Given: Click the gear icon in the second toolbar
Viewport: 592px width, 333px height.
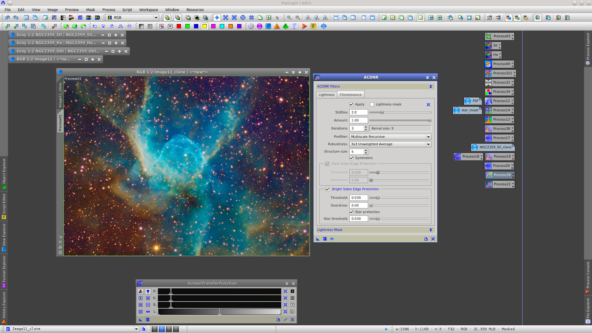Looking at the screenshot, I should point(251,26).
